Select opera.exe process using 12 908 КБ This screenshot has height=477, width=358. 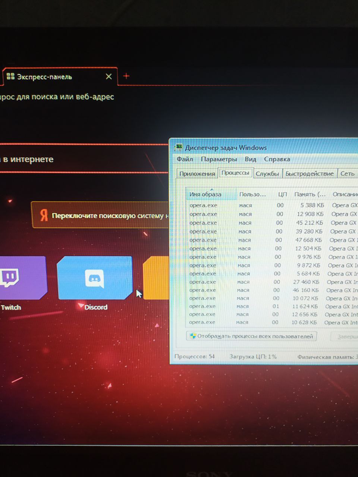click(272, 214)
